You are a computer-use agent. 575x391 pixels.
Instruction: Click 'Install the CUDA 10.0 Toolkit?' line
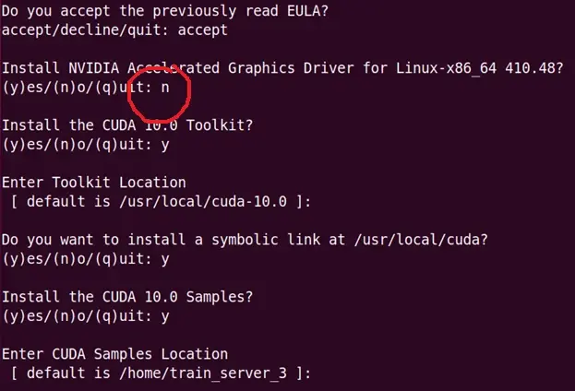pos(127,125)
